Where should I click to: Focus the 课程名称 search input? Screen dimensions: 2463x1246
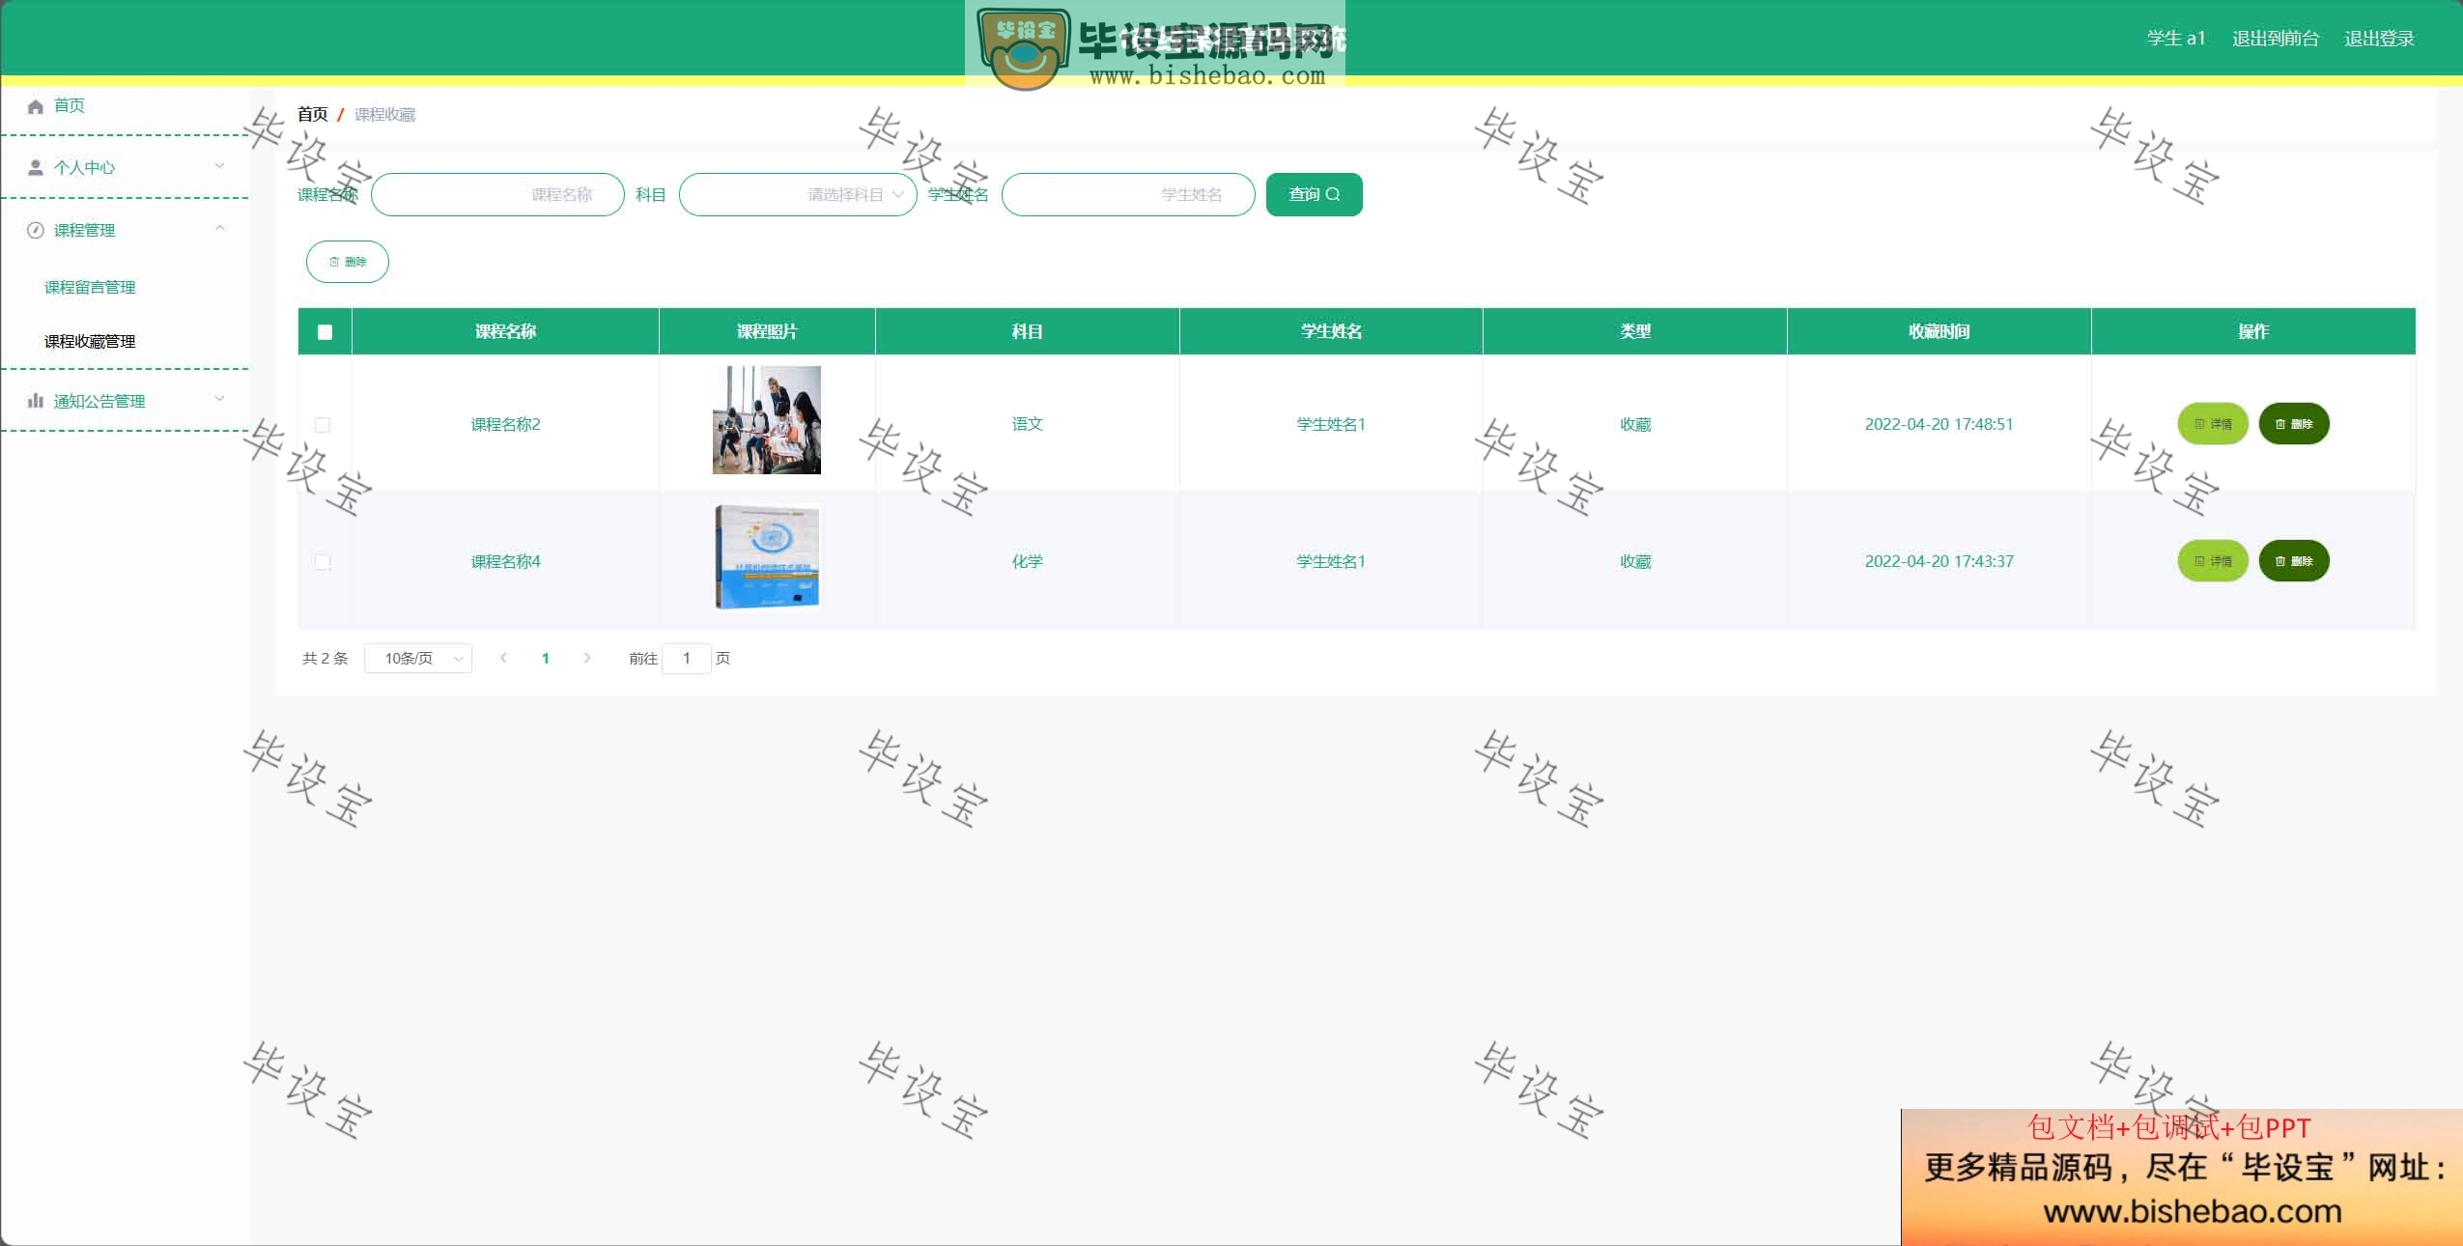[497, 195]
